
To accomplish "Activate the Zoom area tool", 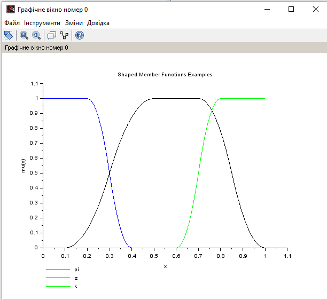I will 24,35.
